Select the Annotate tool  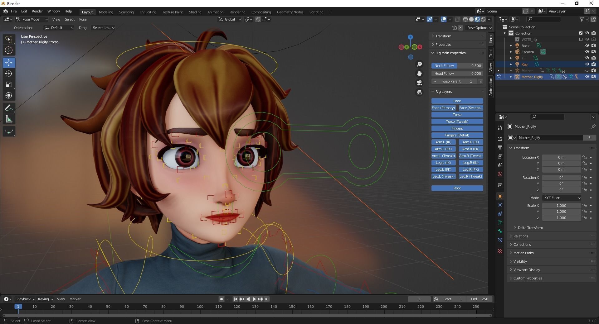[x=9, y=108]
